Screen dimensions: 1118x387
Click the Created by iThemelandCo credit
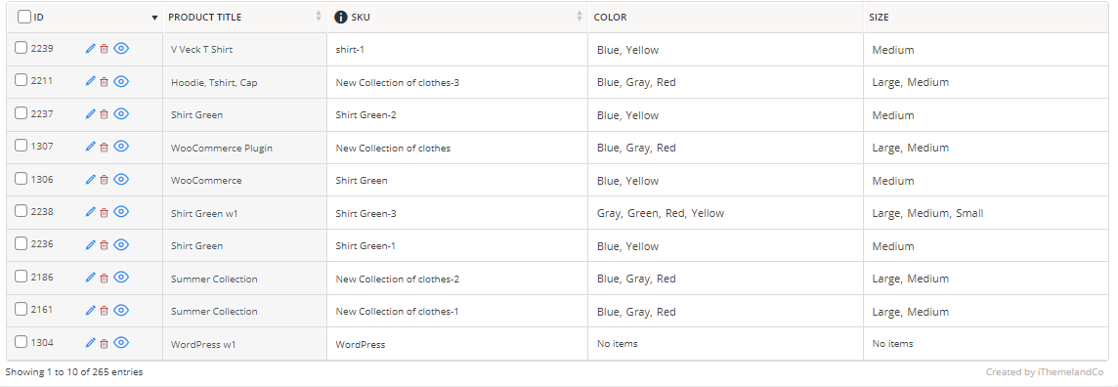pyautogui.click(x=1045, y=372)
